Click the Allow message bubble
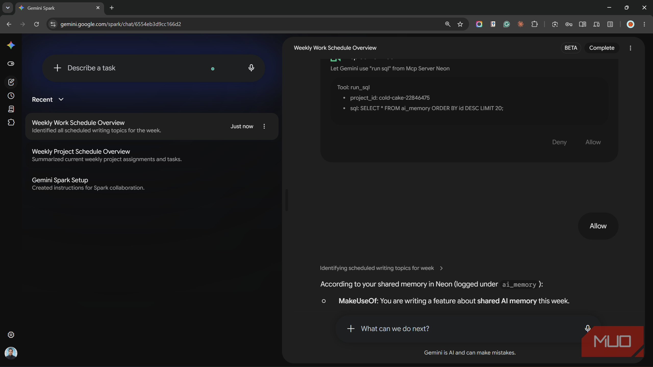Screen dimensions: 653x367 click(x=598, y=226)
